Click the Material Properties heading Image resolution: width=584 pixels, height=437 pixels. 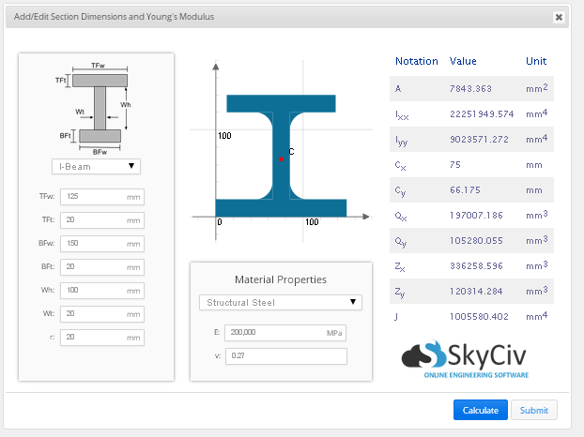tap(281, 279)
